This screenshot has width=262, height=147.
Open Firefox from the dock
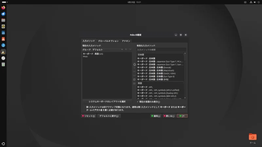click(x=3, y=8)
